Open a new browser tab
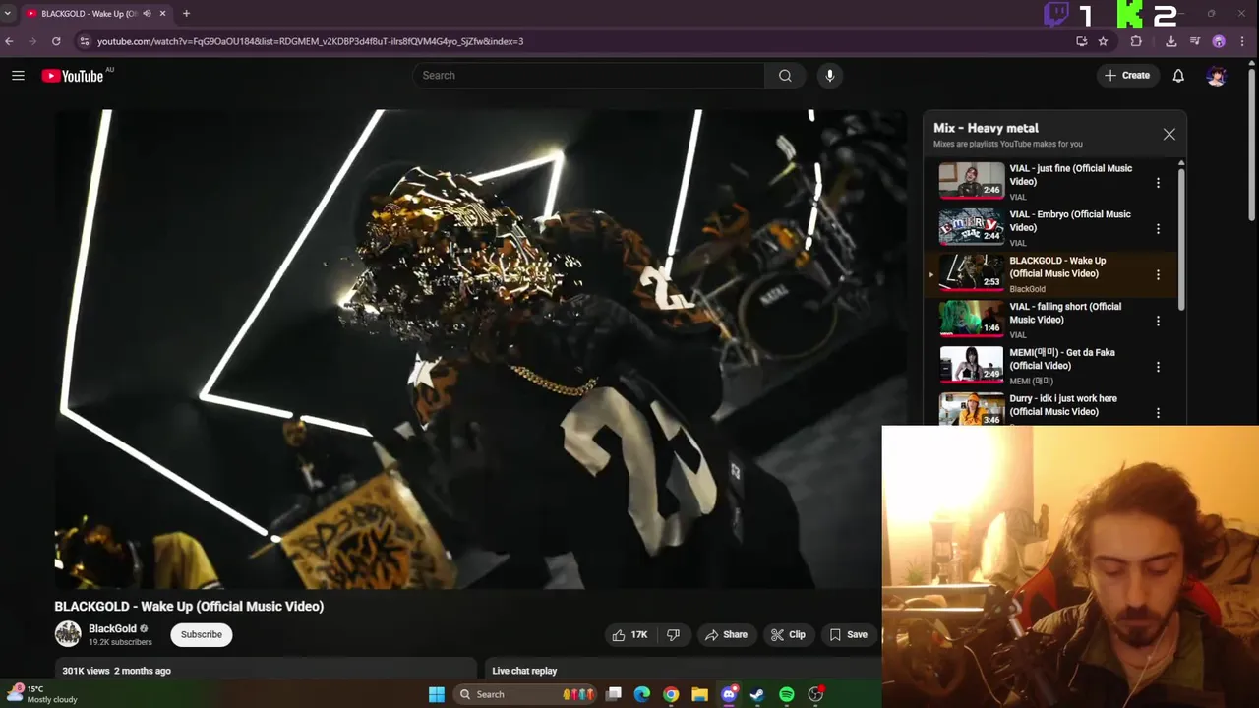 pyautogui.click(x=186, y=14)
